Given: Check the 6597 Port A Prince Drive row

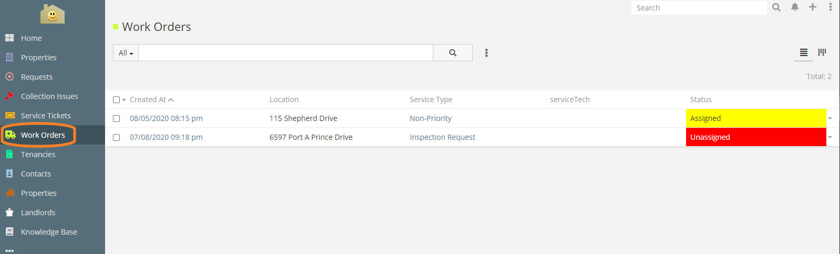Looking at the screenshot, I should click(117, 137).
